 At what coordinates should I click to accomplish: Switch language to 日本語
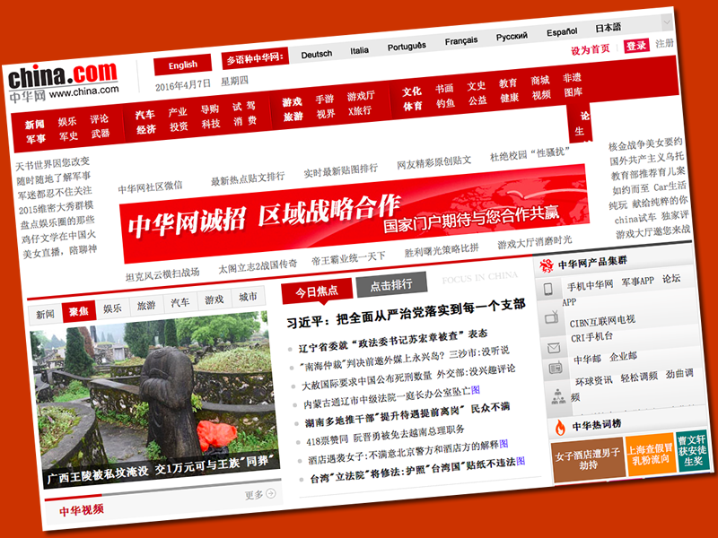coord(609,28)
